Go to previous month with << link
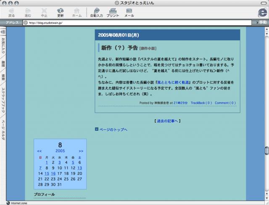The height and width of the screenshot is (205, 269). (x=39, y=151)
